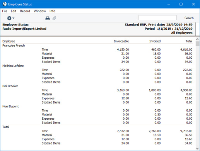Click Neil Brooker's invoiced time 1,800.00
The width and height of the screenshot is (200, 151).
155,90
